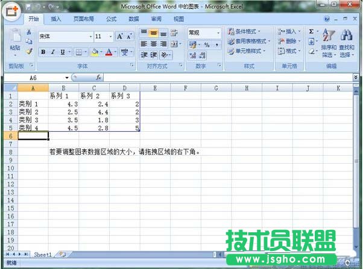Select column A header
Image resolution: width=363 pixels, height=269 pixels.
click(33, 88)
